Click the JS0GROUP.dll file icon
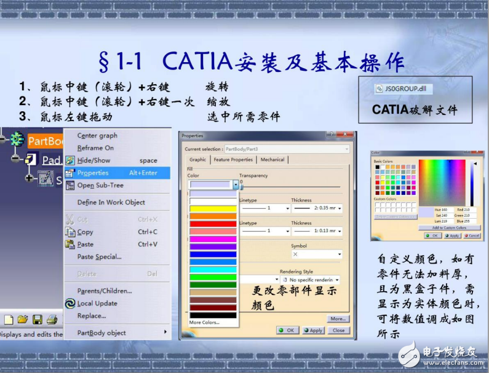Viewport: 489px width, 373px height. pos(379,88)
